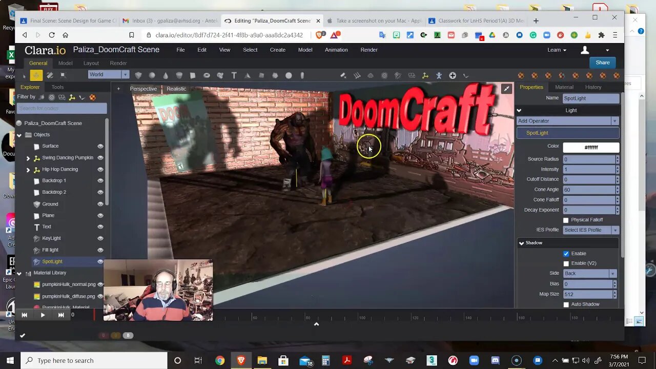This screenshot has height=369, width=656.
Task: Click Cone Angle value field
Action: pyautogui.click(x=588, y=190)
